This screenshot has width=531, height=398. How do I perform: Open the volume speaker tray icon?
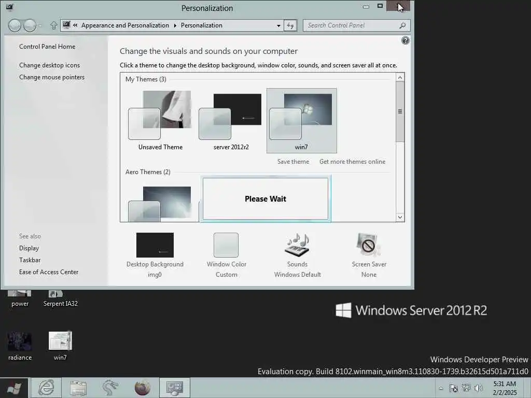pos(479,388)
